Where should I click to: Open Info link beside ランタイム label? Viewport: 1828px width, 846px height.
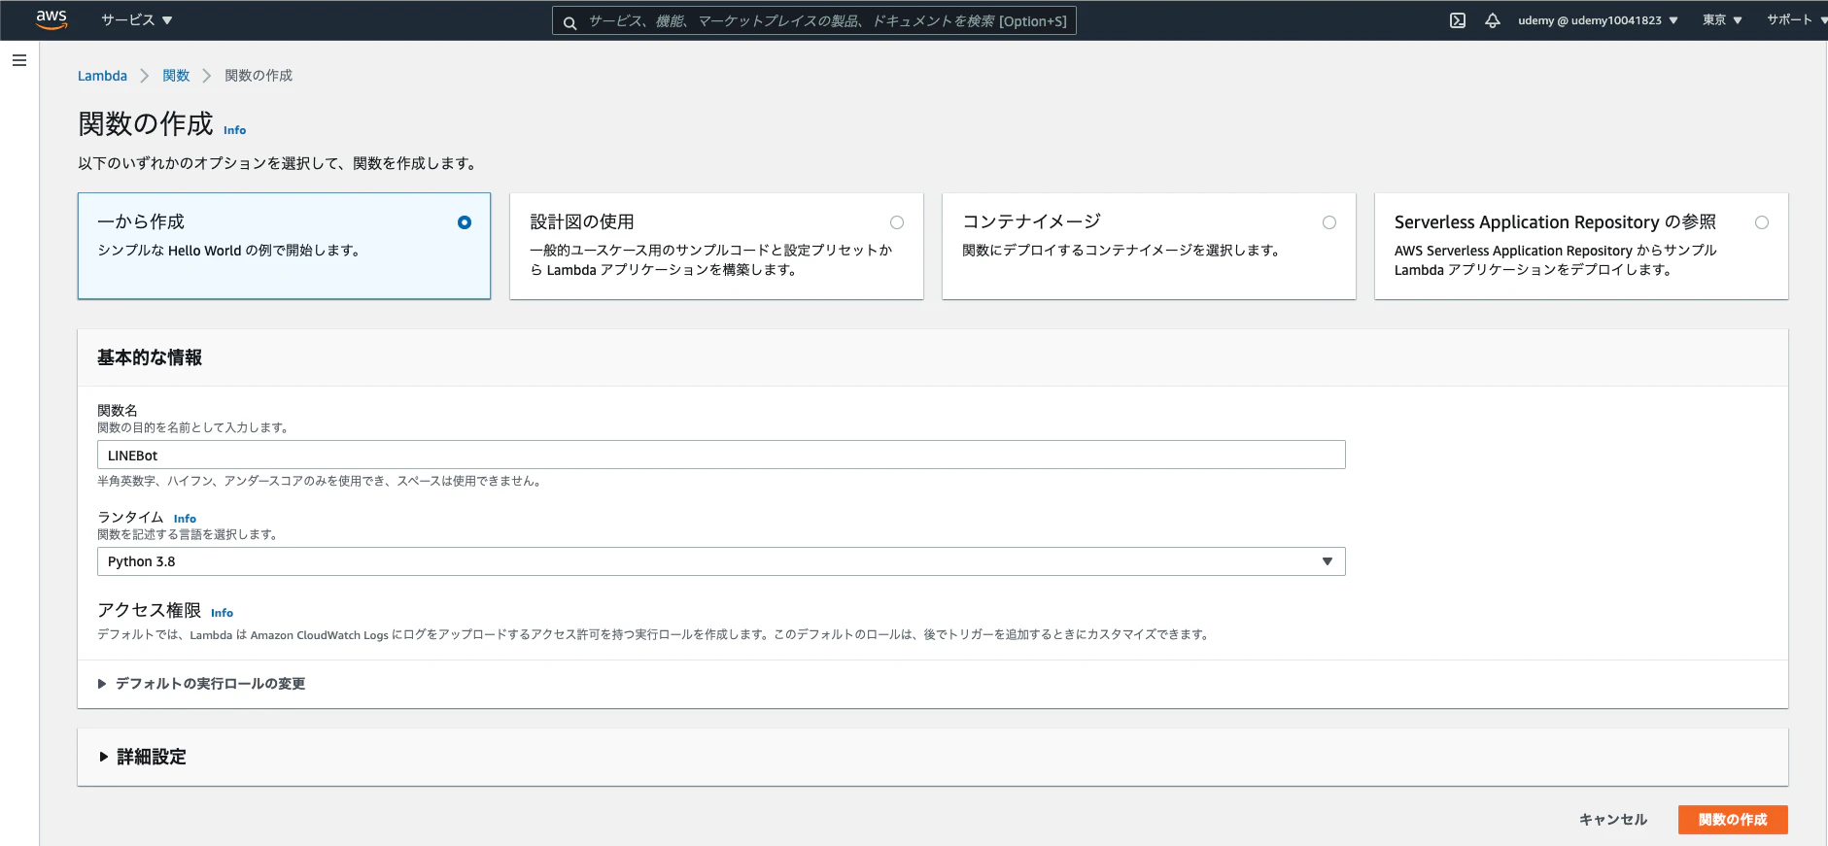(185, 519)
